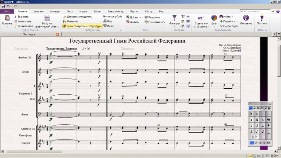
Task: Click the Уловить идею lightbulb button
Action: click(x=24, y=26)
